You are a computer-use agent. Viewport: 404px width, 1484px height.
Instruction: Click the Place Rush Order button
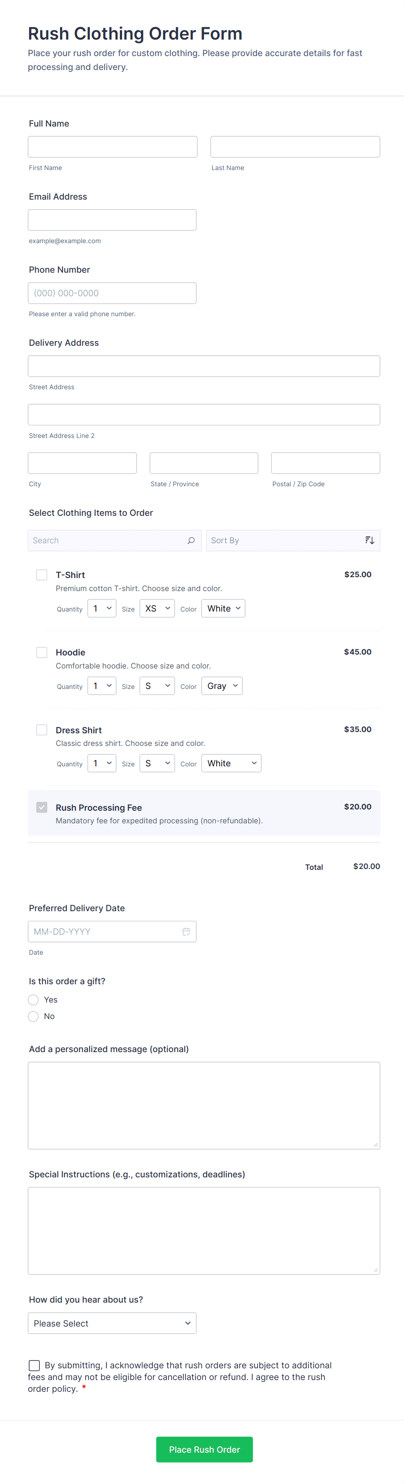[x=204, y=1450]
